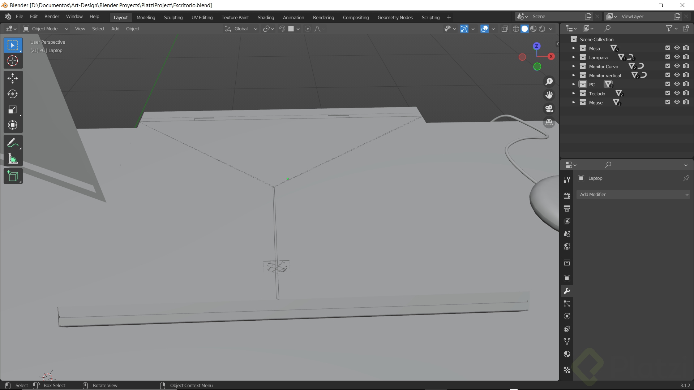
Task: Select the Measure tool
Action: tap(13, 159)
